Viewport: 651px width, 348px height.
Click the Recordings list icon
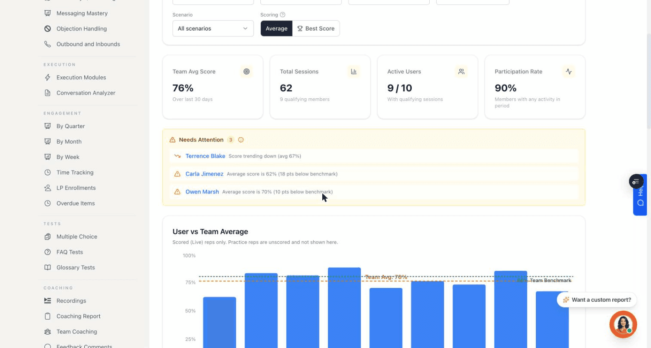[48, 301]
